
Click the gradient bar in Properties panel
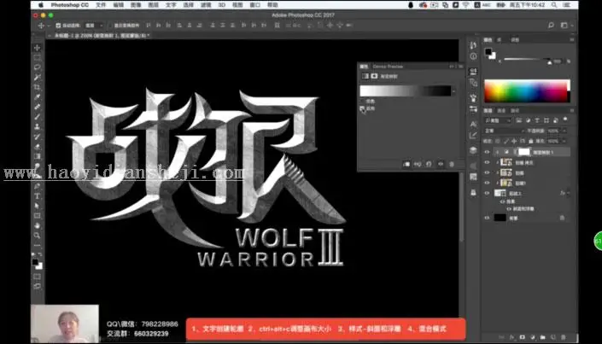[x=406, y=91]
